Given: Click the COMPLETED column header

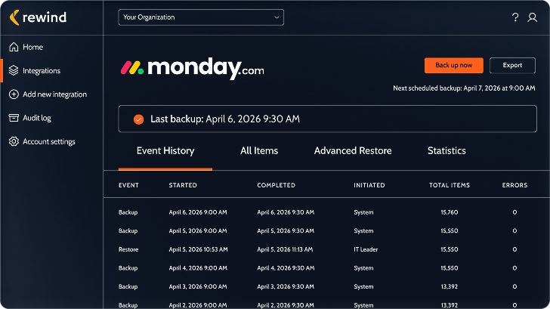Looking at the screenshot, I should tap(276, 185).
